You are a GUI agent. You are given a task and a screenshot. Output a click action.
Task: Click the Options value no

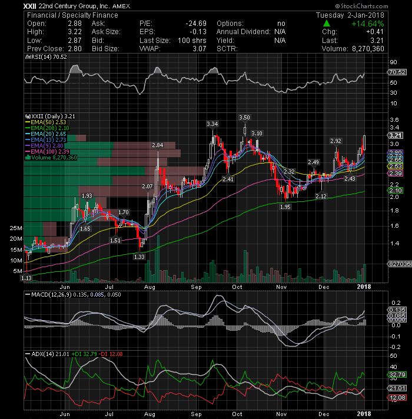[281, 24]
